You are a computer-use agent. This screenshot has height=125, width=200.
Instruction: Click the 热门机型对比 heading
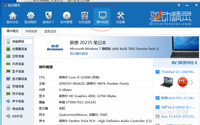point(183,63)
